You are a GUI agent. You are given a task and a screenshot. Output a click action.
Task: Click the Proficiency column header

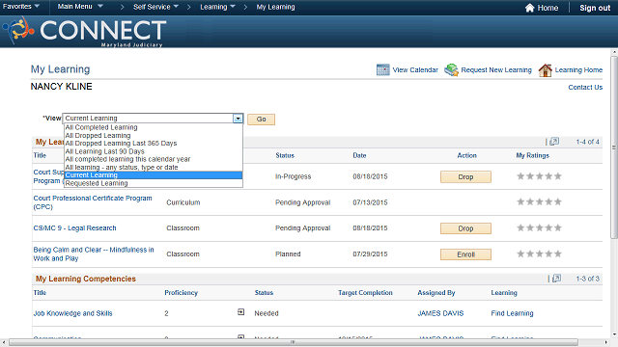point(181,293)
